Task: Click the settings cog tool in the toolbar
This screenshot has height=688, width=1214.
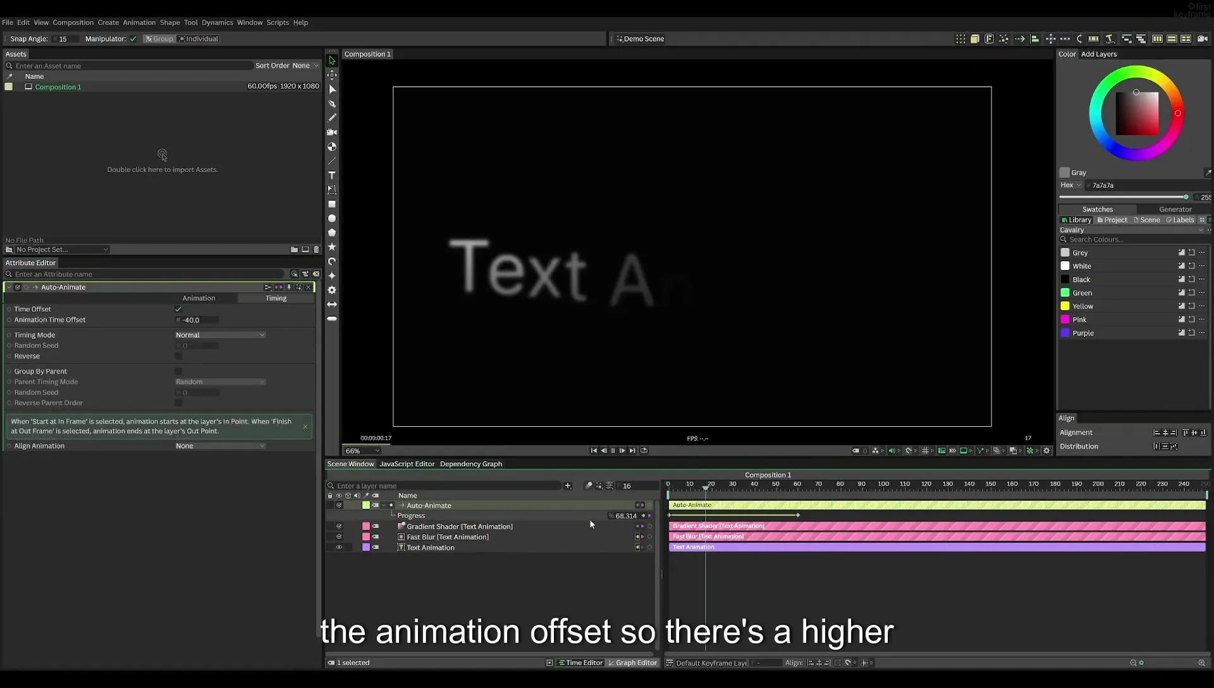Action: click(332, 290)
